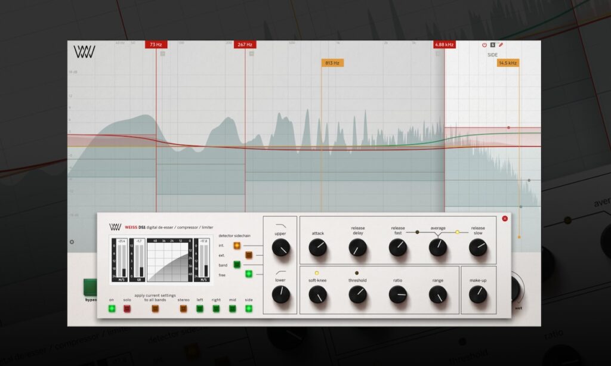Solo the current band

pos(126,309)
